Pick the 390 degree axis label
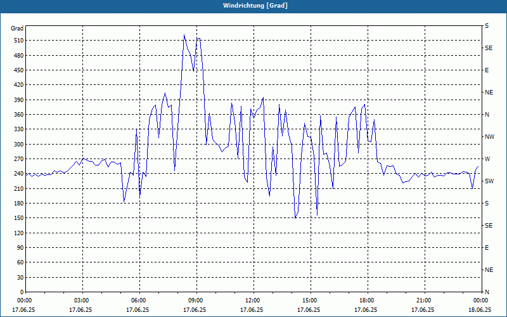This screenshot has height=317, width=507. point(19,100)
